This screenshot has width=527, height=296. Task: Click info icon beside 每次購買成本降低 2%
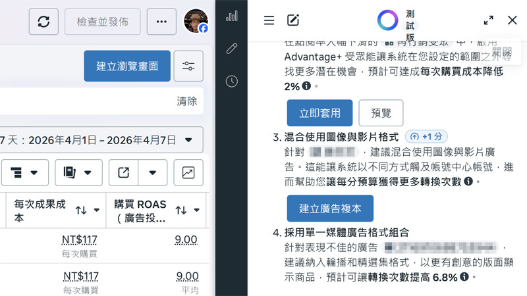click(x=306, y=87)
